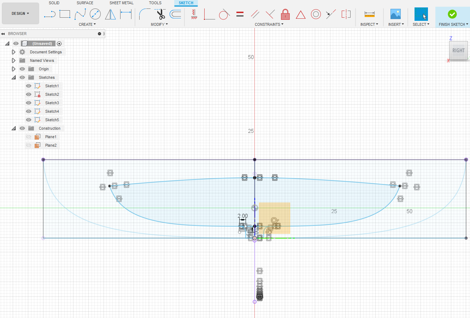Image resolution: width=470 pixels, height=318 pixels.
Task: Hide Sketch3 using its eye icon
Action: coord(29,103)
